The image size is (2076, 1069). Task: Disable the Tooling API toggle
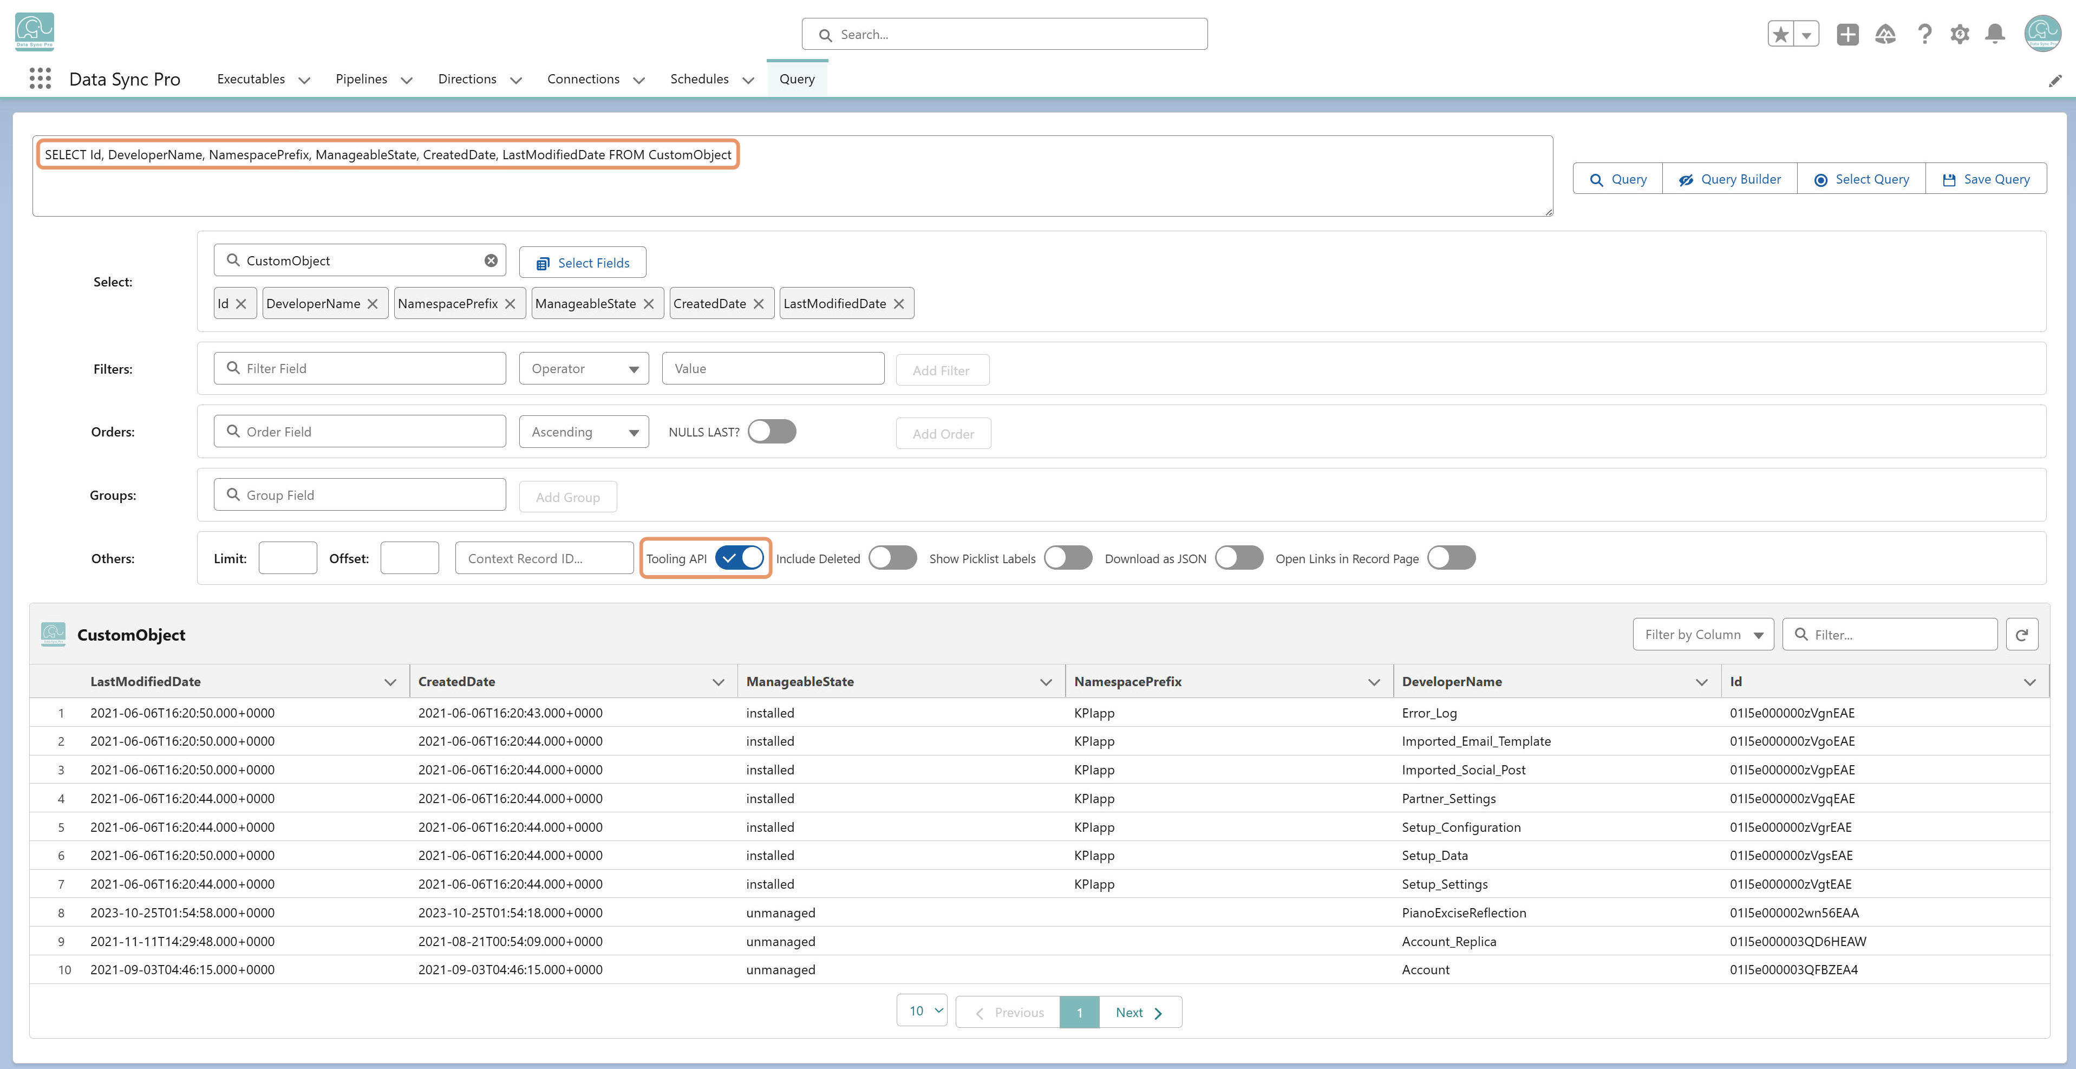click(x=739, y=558)
